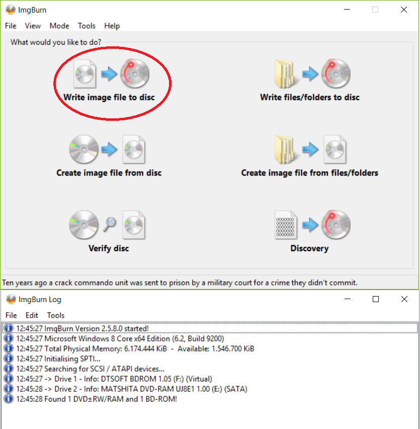The height and width of the screenshot is (429, 420).
Task: Open the Mode menu
Action: point(59,26)
